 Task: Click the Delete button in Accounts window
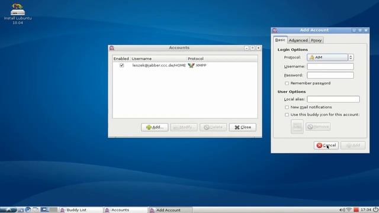[x=213, y=127]
